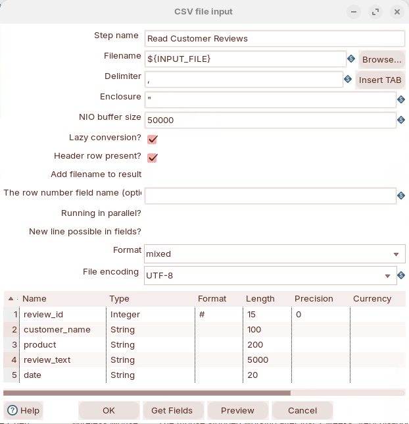This screenshot has height=424, width=409.
Task: Disable the Lazy conversion checkbox
Action: (153, 139)
